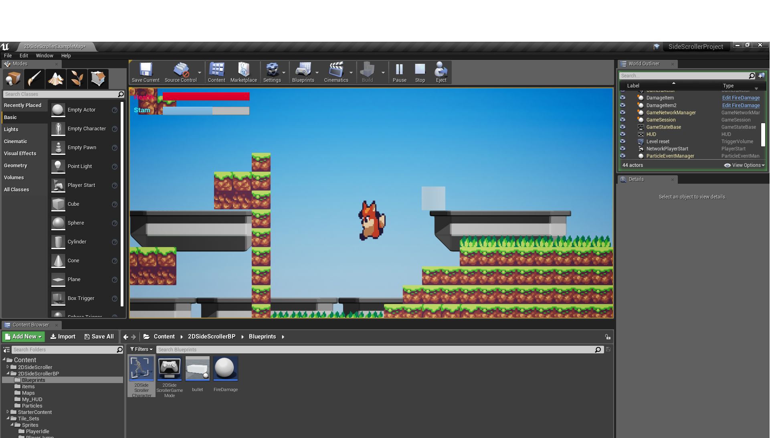
Task: Open the Window menu
Action: click(x=44, y=56)
